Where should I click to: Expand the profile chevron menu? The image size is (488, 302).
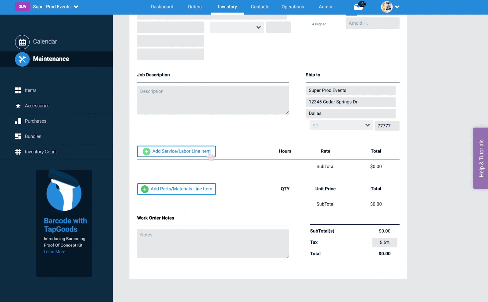(x=398, y=6)
